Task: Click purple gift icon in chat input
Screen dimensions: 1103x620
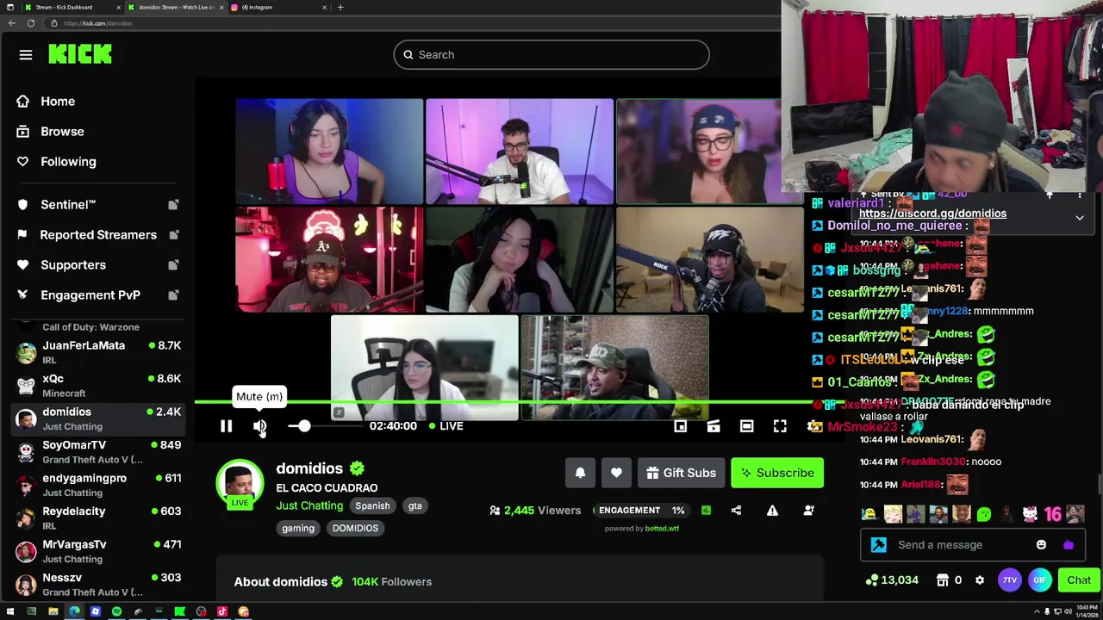Action: click(1069, 545)
